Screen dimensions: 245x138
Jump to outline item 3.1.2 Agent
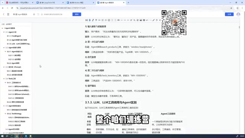click(17, 40)
